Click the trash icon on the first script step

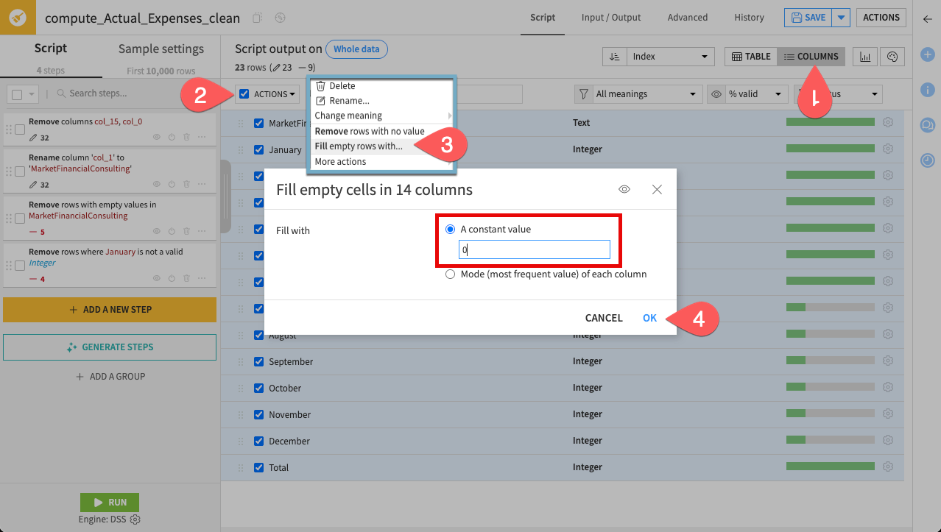(186, 137)
